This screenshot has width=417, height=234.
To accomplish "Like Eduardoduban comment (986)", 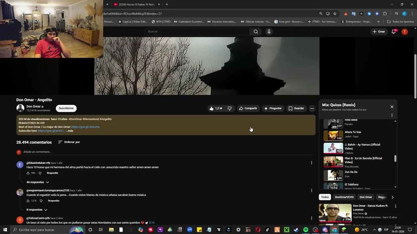I will pos(28,173).
